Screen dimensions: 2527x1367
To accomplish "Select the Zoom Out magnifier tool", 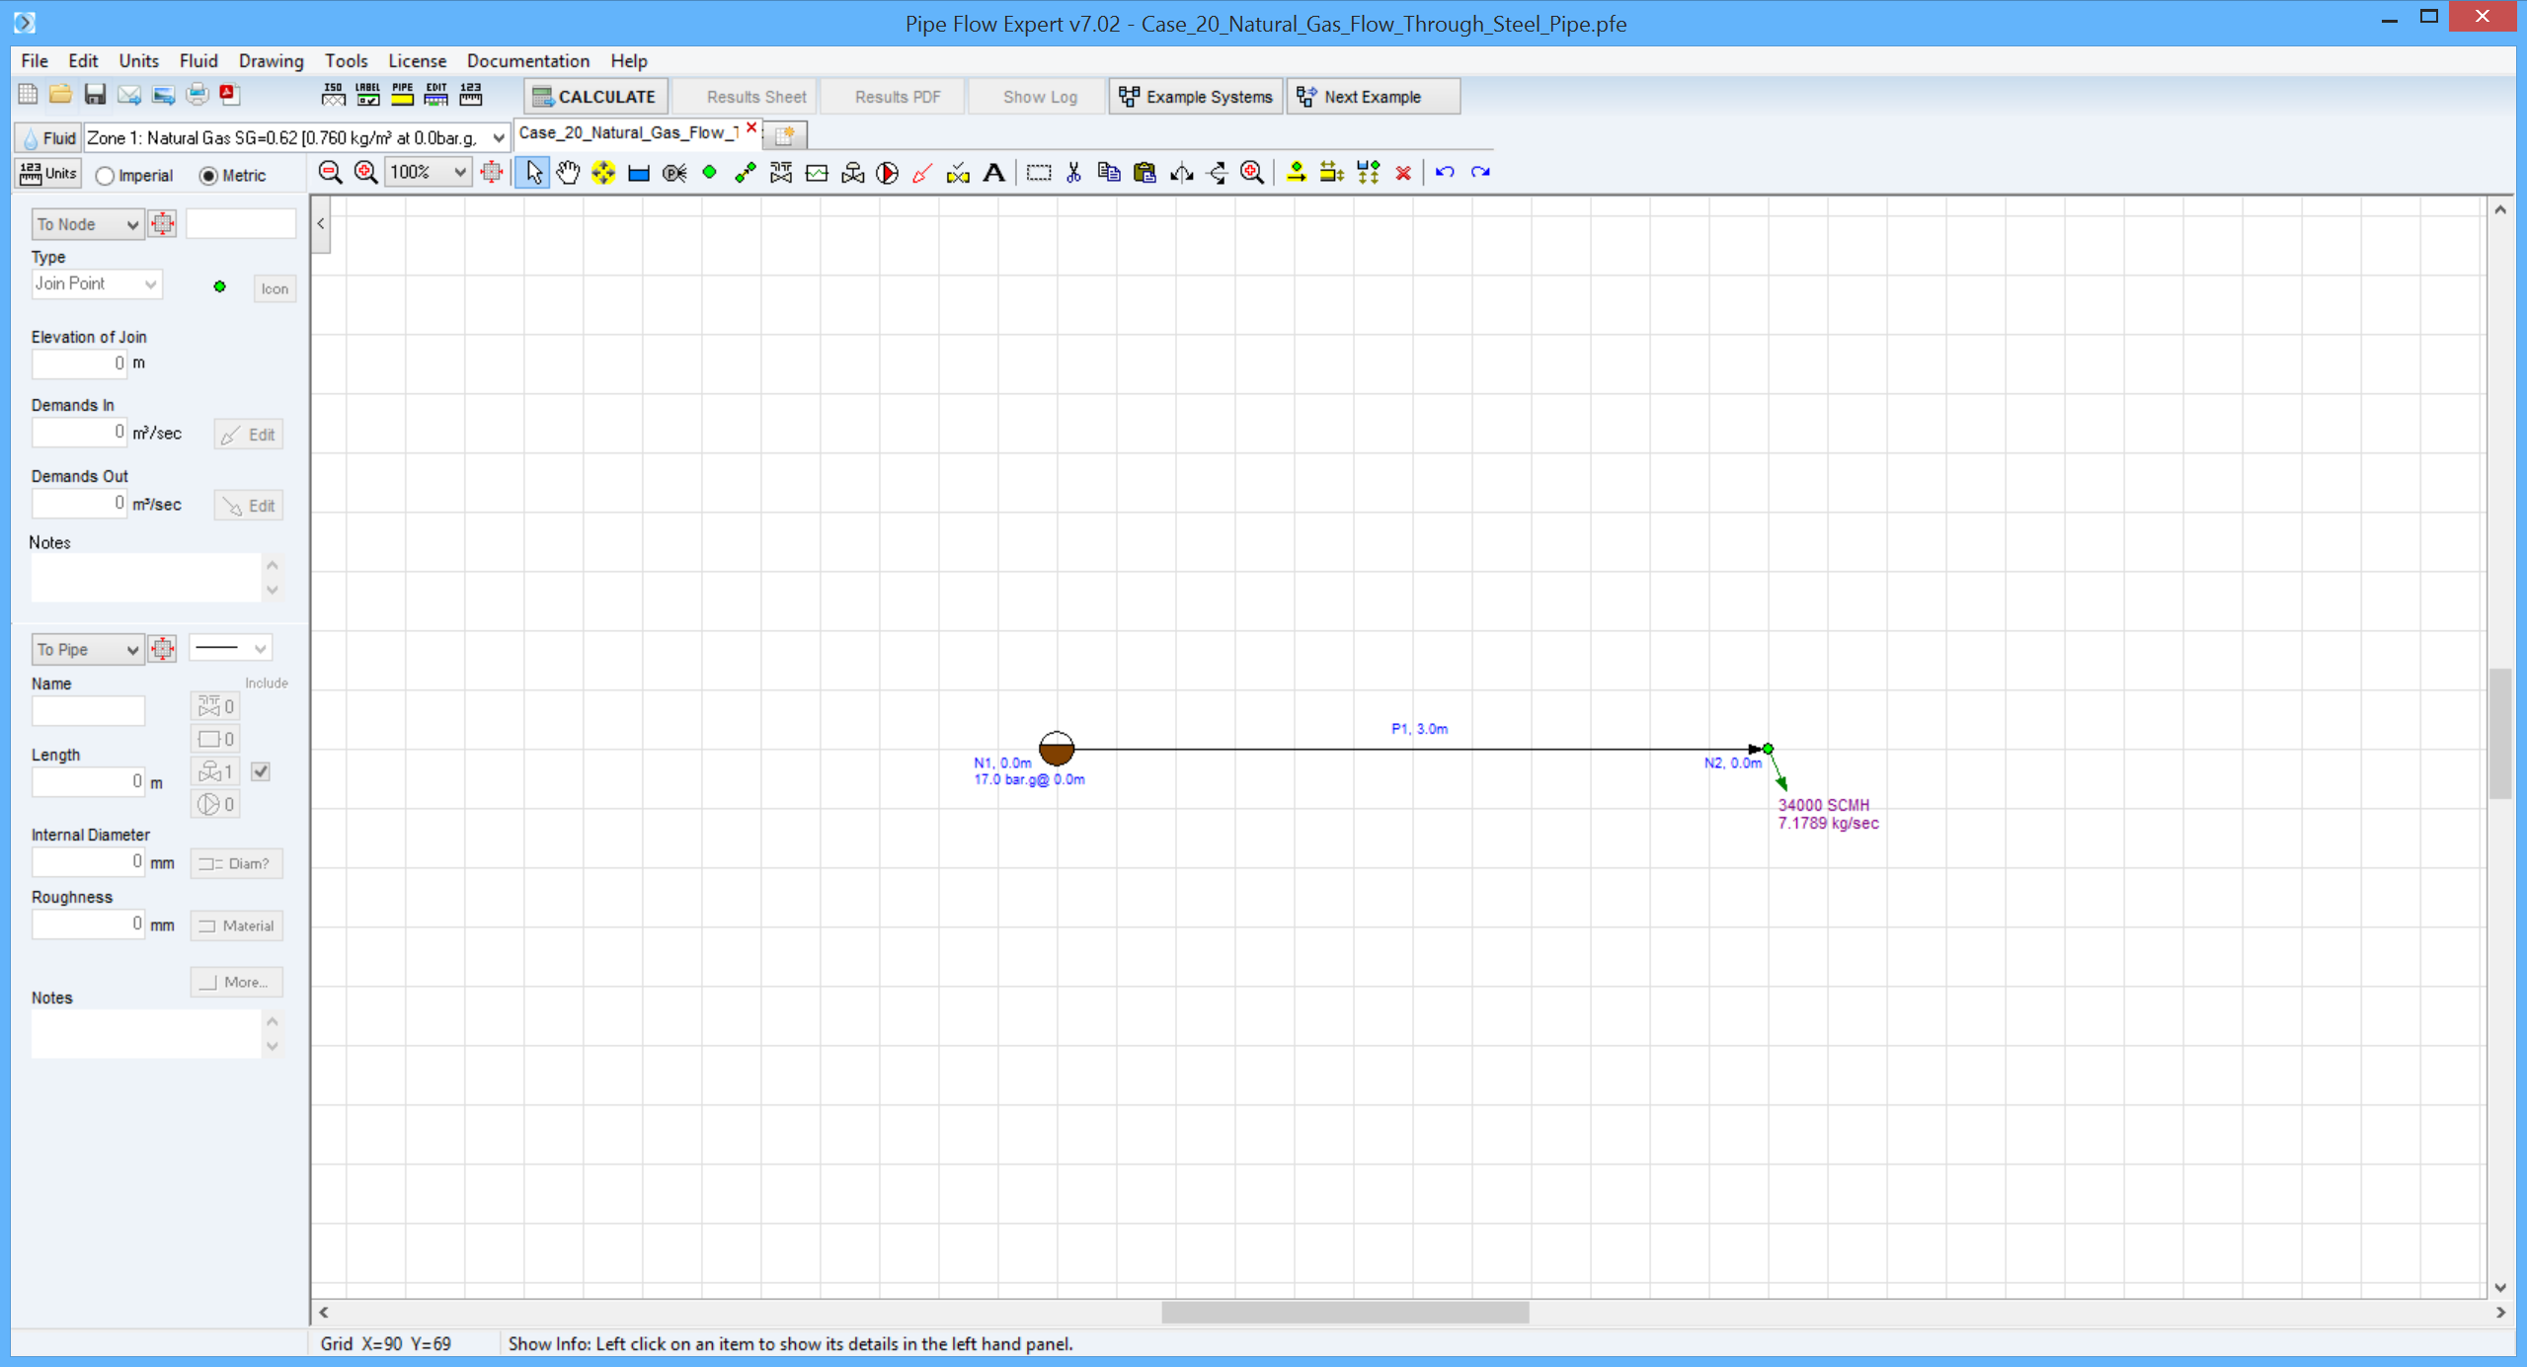I will click(x=331, y=173).
